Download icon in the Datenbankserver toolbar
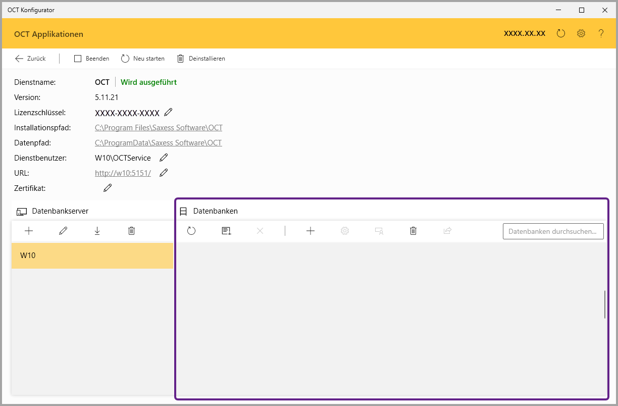Screen dimensions: 618x406 pyautogui.click(x=97, y=231)
